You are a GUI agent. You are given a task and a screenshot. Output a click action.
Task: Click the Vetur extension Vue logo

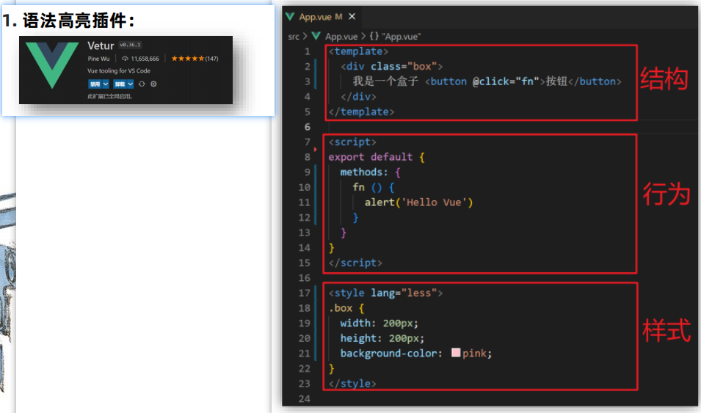pos(52,65)
